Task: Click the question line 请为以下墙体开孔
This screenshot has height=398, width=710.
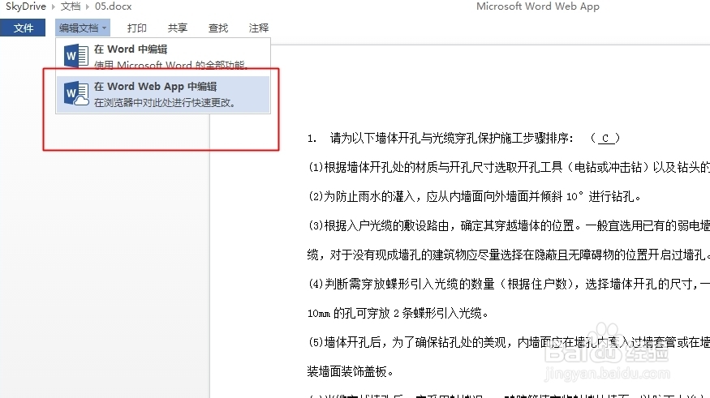Action: [463, 139]
